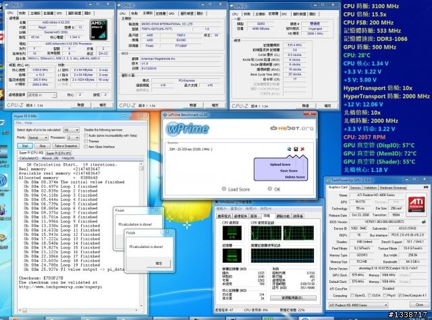Screen dimensions: 432x320
Task: Open the Help(H) menu in Super PI
Action: coord(68,158)
